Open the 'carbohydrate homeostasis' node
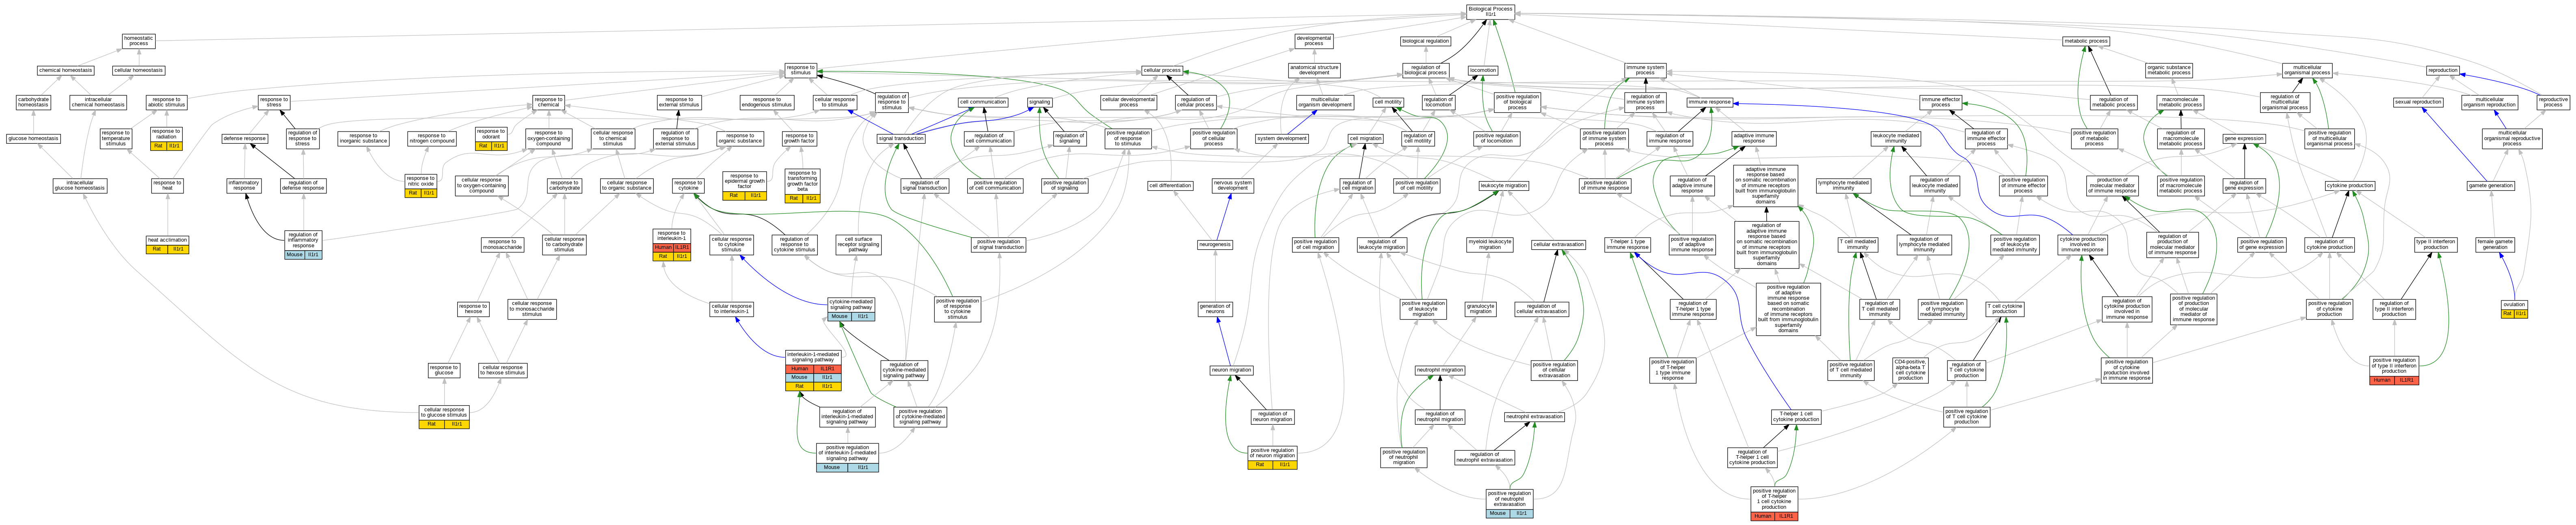The width and height of the screenshot is (2576, 525). tap(33, 102)
